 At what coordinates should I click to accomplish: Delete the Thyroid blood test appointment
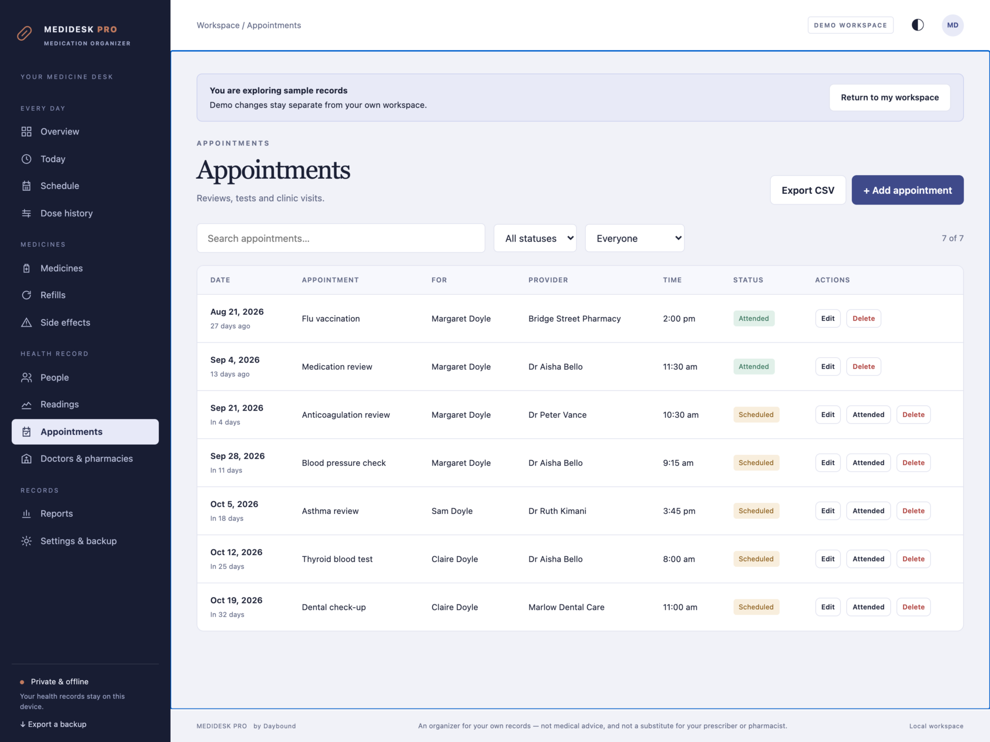[x=913, y=559]
